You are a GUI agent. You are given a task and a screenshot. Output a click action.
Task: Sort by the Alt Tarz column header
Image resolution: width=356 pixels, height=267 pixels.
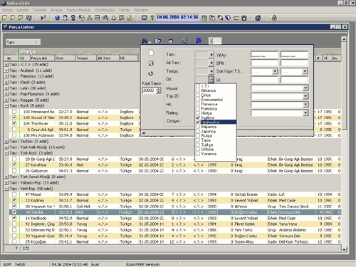108,58
